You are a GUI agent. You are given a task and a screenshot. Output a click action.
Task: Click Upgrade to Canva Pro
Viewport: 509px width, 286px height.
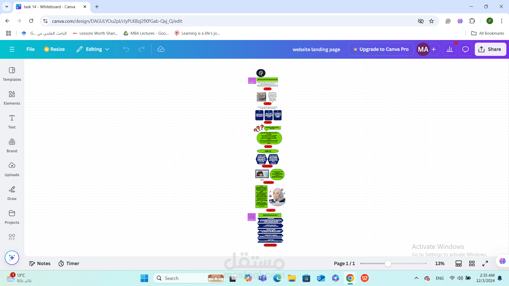click(381, 49)
